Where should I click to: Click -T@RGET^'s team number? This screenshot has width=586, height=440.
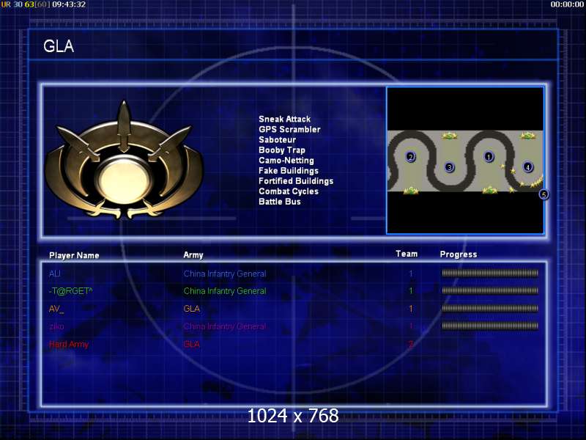coord(411,290)
